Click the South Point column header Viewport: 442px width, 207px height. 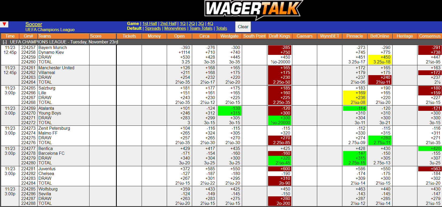coord(254,36)
